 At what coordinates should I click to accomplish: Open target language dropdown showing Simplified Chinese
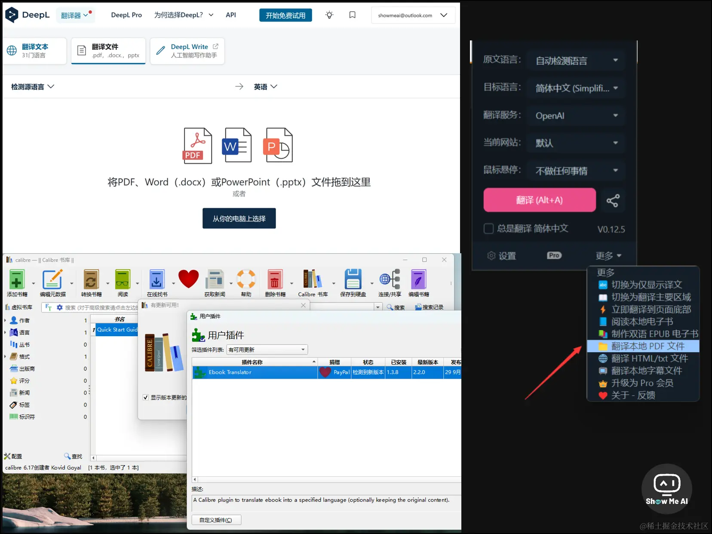(576, 88)
